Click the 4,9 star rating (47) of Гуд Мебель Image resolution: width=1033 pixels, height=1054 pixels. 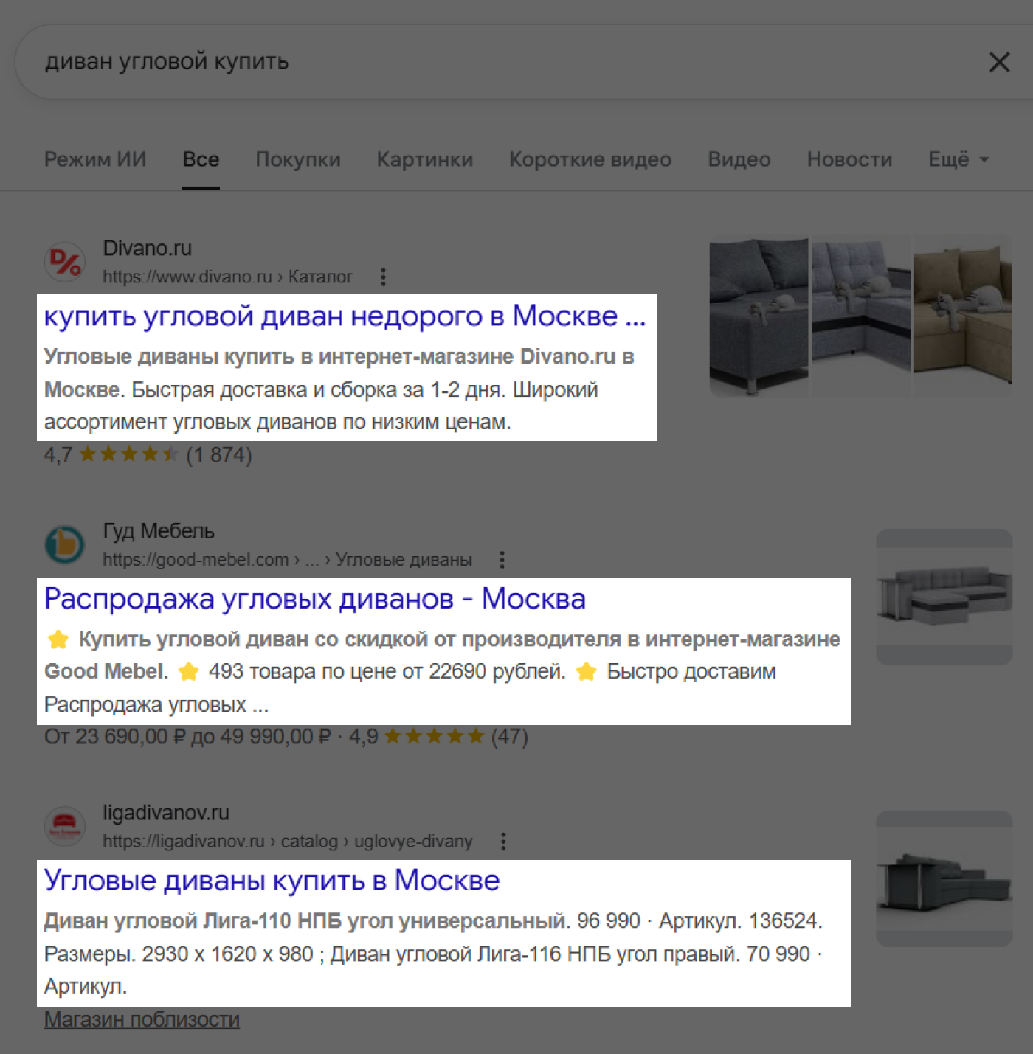pyautogui.click(x=438, y=737)
